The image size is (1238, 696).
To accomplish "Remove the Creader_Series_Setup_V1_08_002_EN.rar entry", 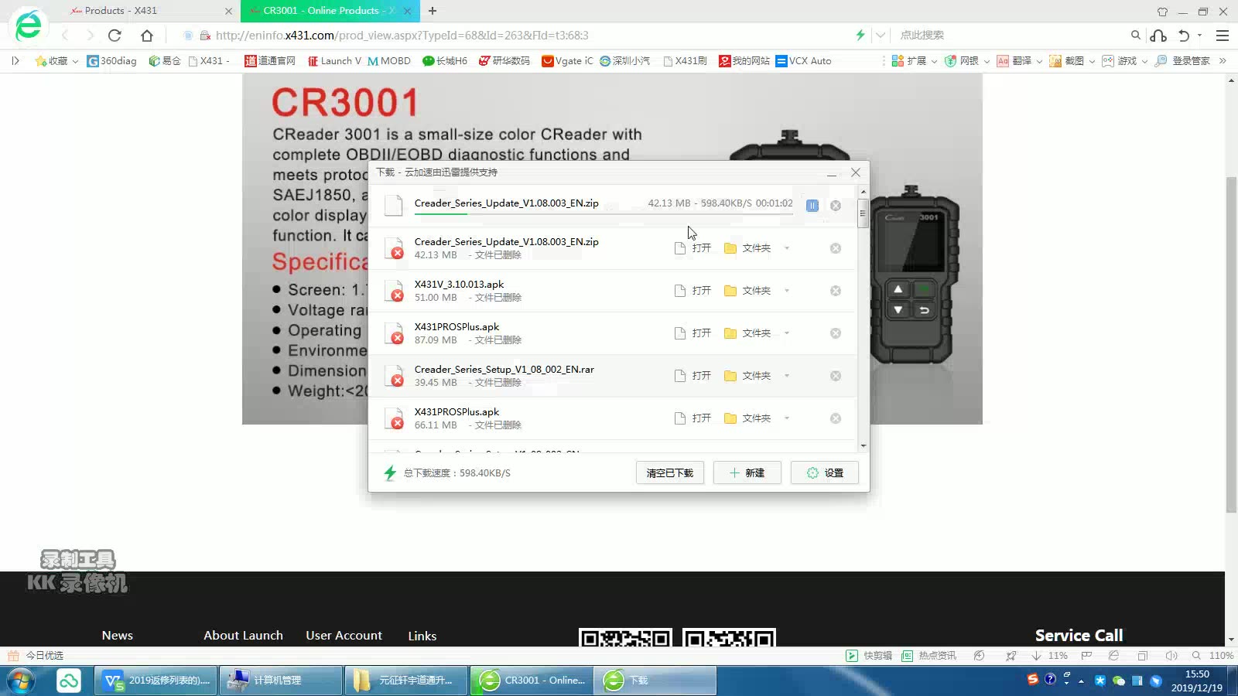I will [836, 376].
